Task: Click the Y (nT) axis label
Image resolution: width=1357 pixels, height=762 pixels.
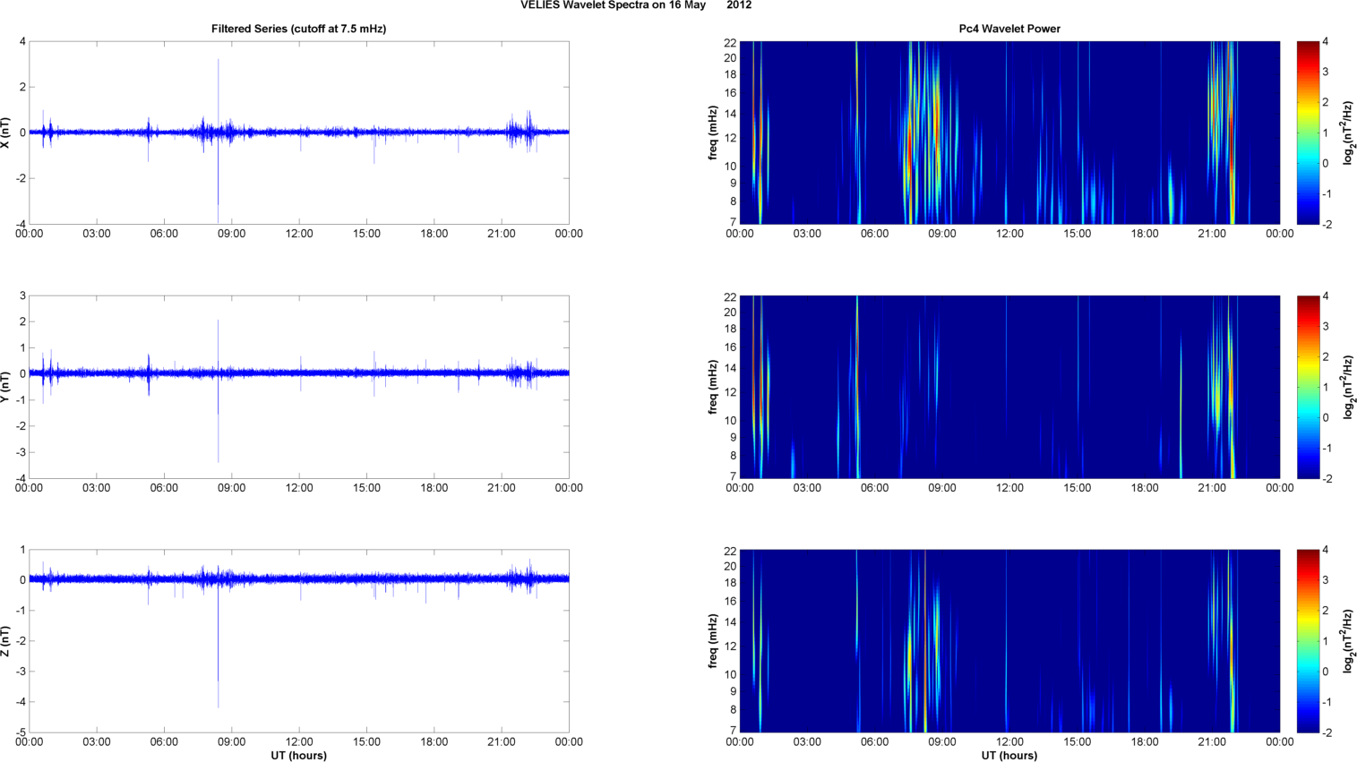Action: (x=7, y=387)
